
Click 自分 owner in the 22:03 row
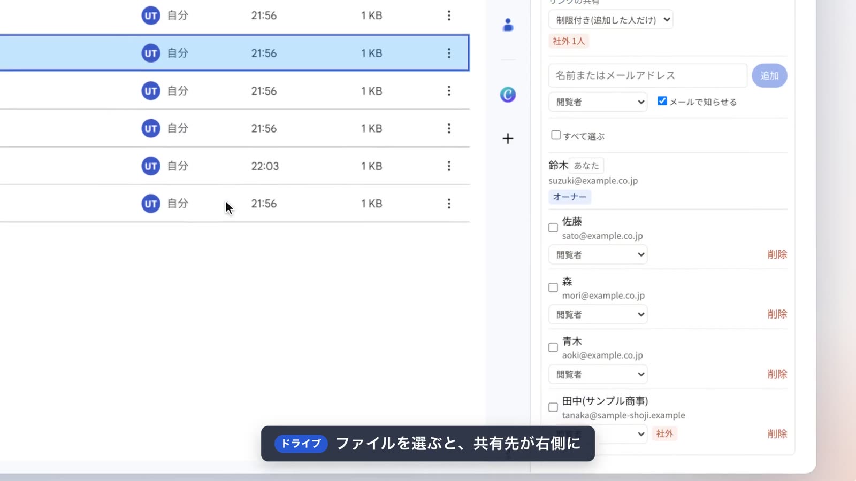tap(178, 166)
